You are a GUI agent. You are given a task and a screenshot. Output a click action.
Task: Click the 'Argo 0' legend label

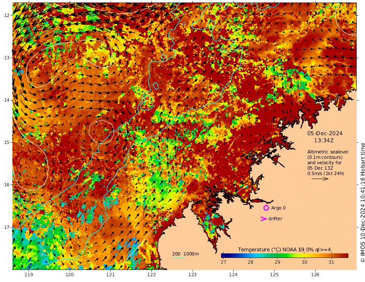[x=277, y=208]
